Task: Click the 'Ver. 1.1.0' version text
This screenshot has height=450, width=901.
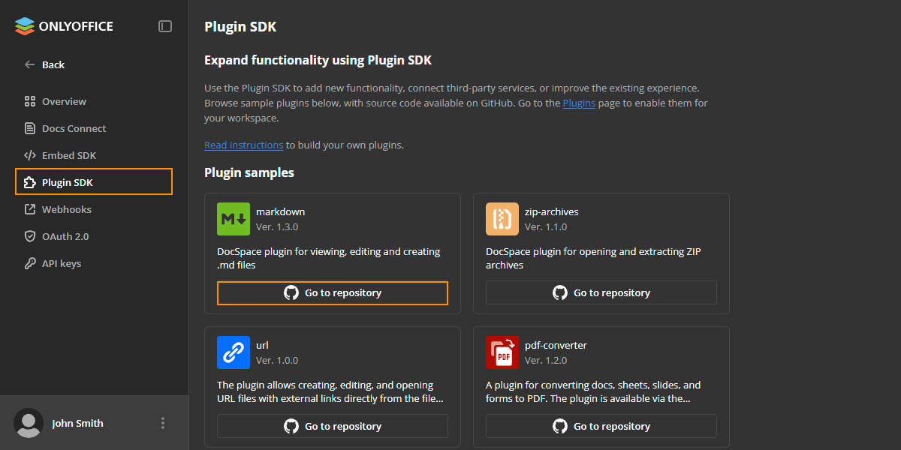Action: click(546, 226)
